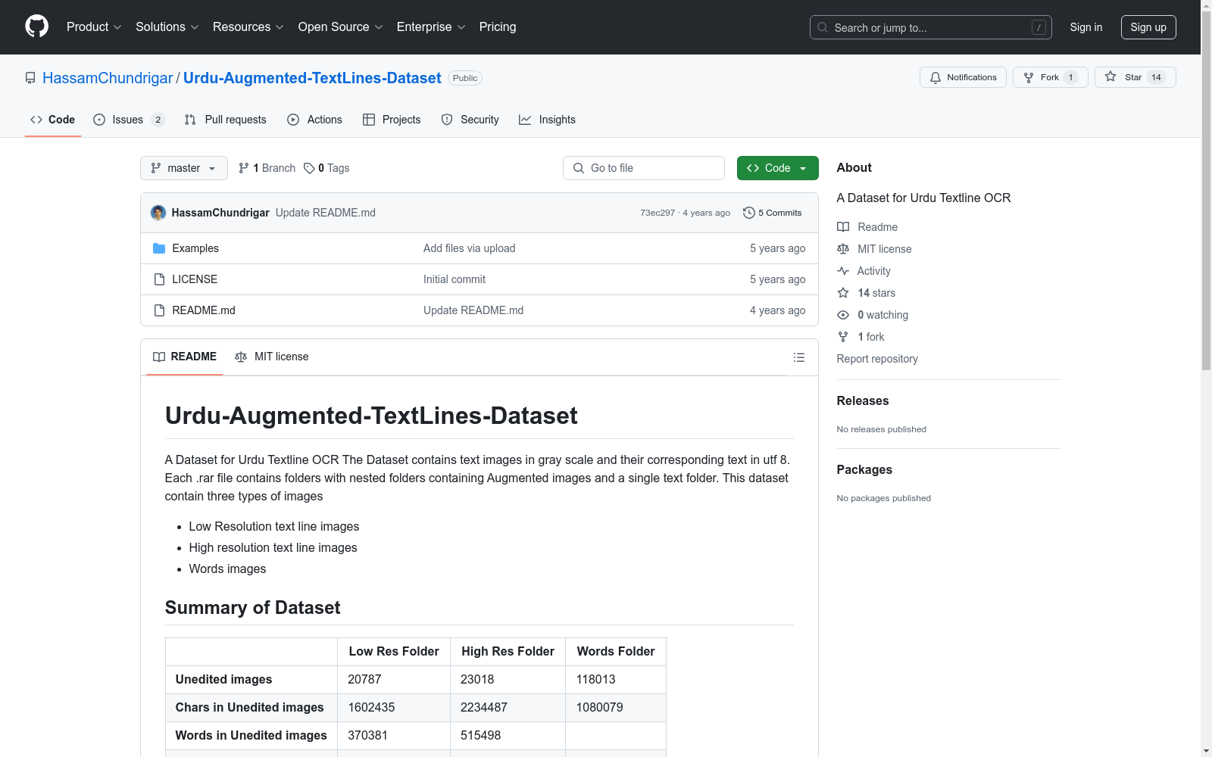
Task: Click the Releases heading link
Action: pyautogui.click(x=863, y=401)
